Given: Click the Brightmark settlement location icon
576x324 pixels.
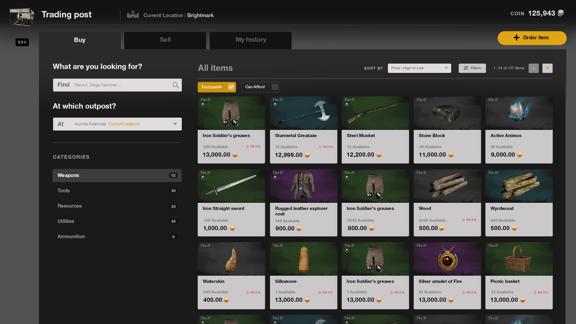Looking at the screenshot, I should pyautogui.click(x=133, y=15).
